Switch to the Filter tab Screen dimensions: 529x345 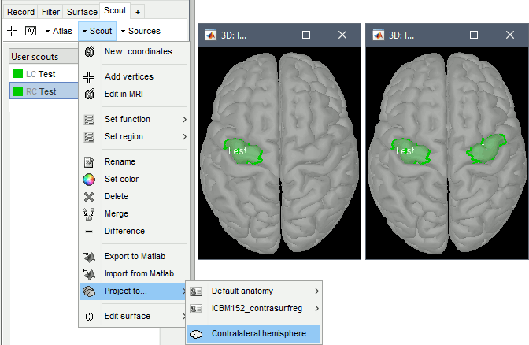click(x=51, y=12)
